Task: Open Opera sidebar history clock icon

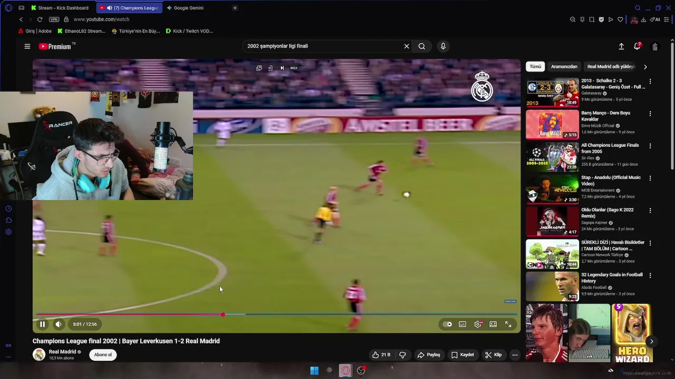Action: pyautogui.click(x=8, y=209)
